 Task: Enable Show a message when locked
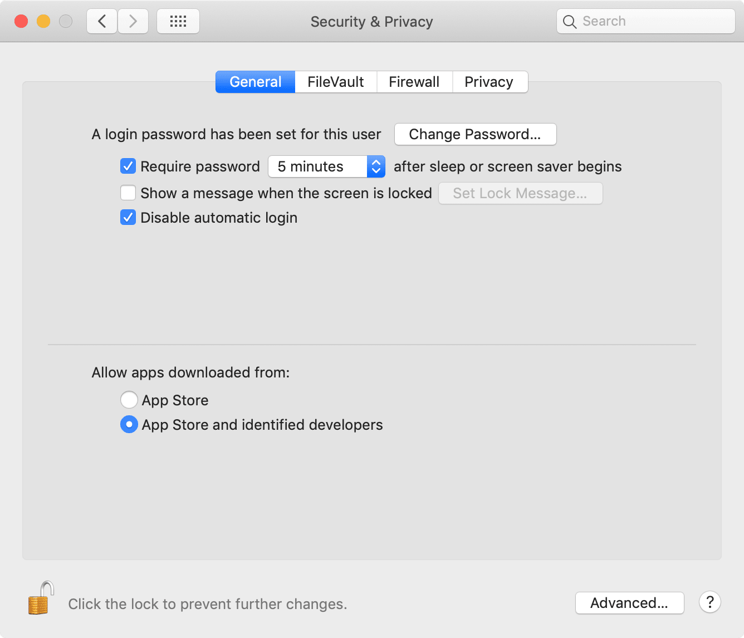[x=128, y=193]
